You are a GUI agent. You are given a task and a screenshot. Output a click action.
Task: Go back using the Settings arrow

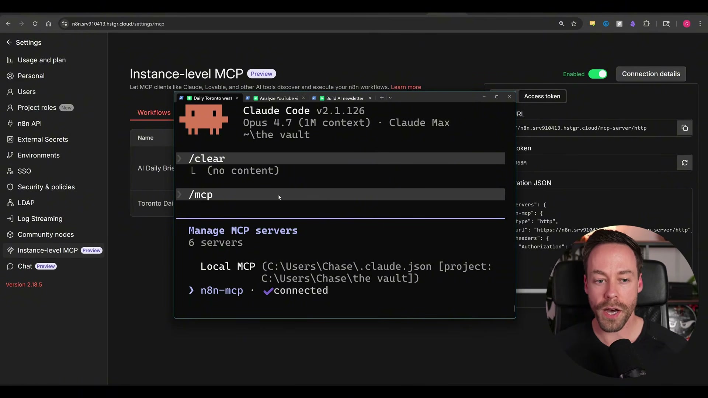pos(9,42)
